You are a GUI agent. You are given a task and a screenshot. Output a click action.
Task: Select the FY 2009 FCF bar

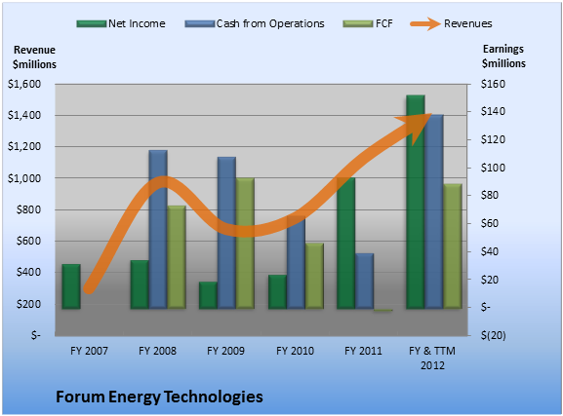245,244
